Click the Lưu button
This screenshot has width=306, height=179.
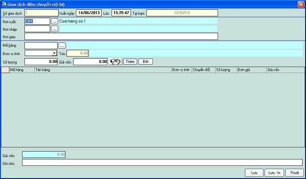point(254,173)
